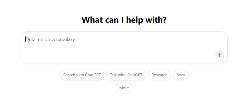237x112 pixels.
Task: Hit the send icon beside the prompt
Action: (219, 55)
